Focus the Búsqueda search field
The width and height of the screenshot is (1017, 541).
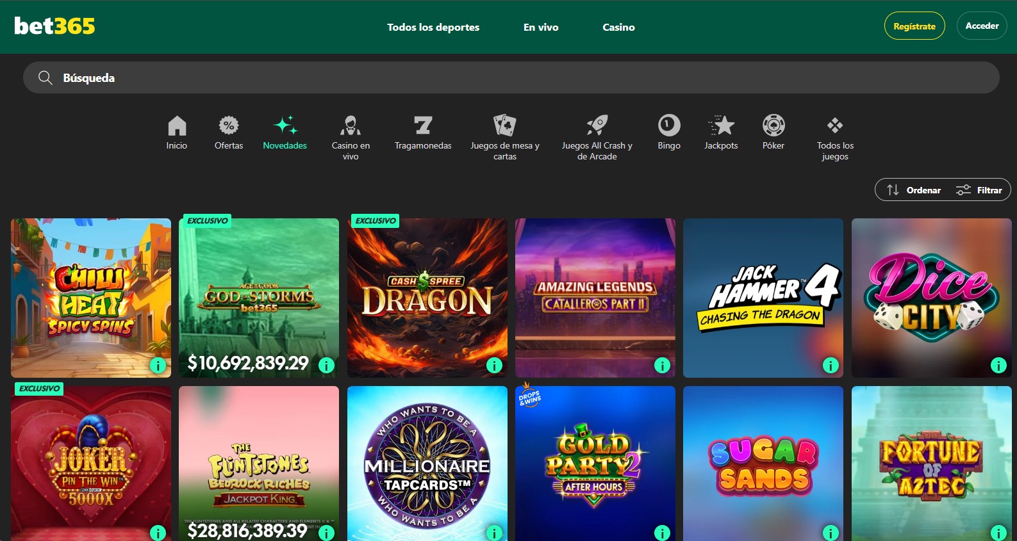pos(511,77)
